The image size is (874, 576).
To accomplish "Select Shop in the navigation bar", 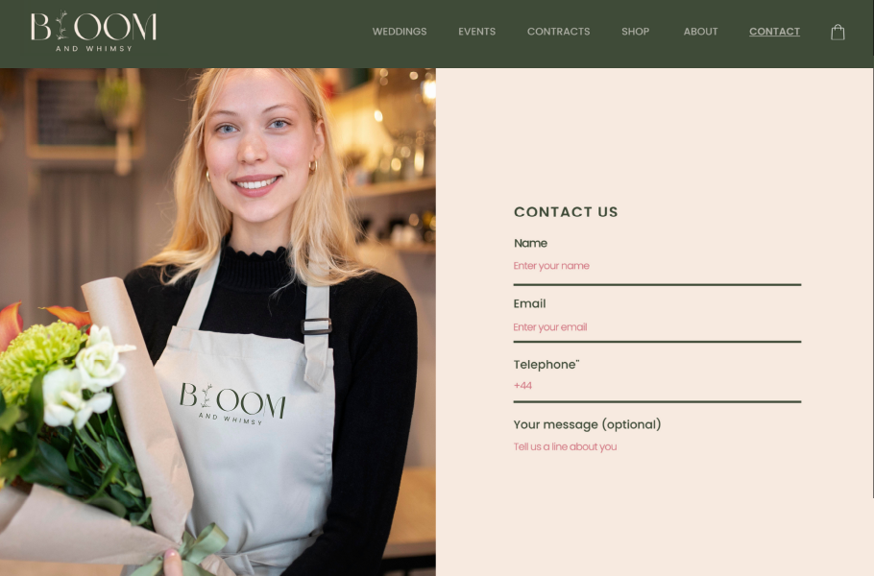I will coord(636,32).
